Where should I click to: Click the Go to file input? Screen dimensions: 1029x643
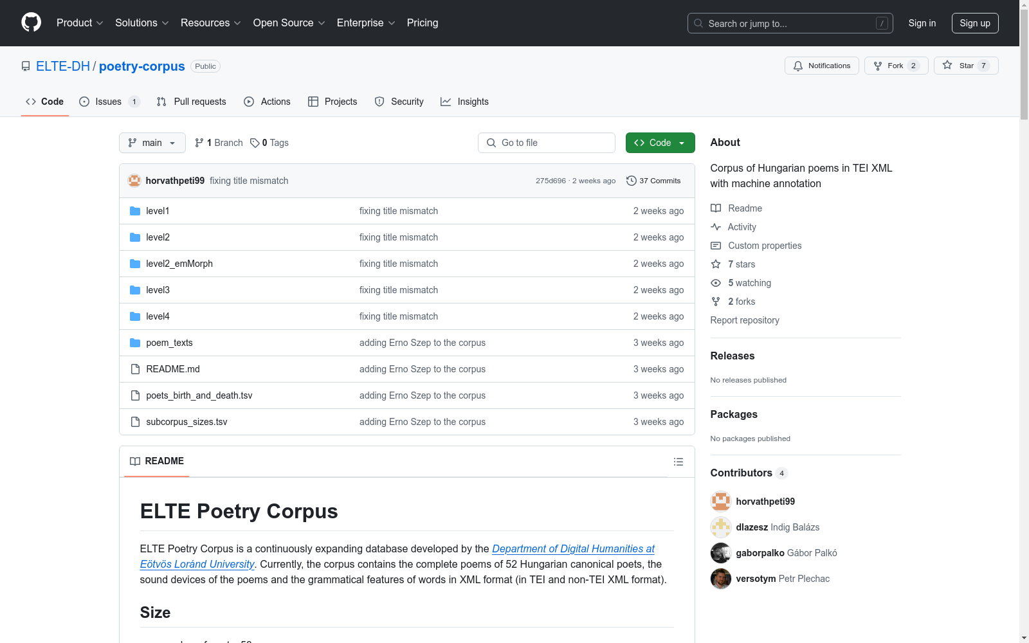pyautogui.click(x=547, y=143)
